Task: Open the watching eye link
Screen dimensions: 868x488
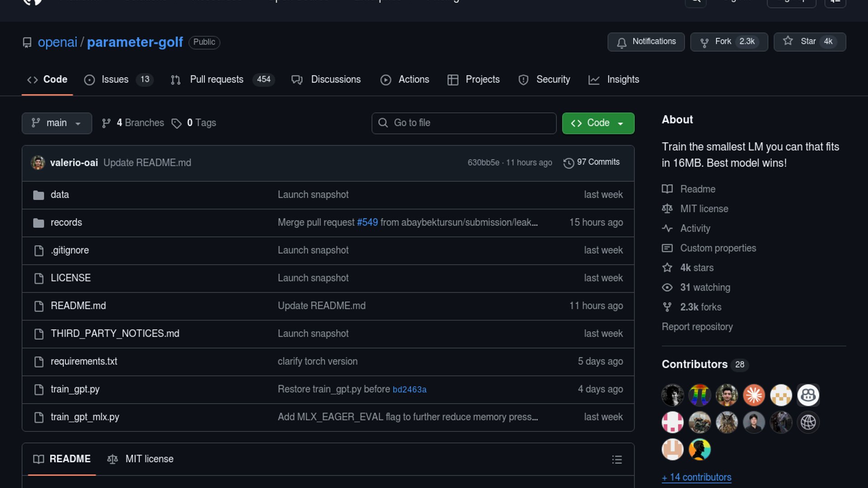Action: (667, 287)
